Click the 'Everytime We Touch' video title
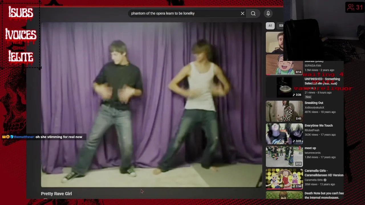The height and width of the screenshot is (205, 365). tap(319, 126)
